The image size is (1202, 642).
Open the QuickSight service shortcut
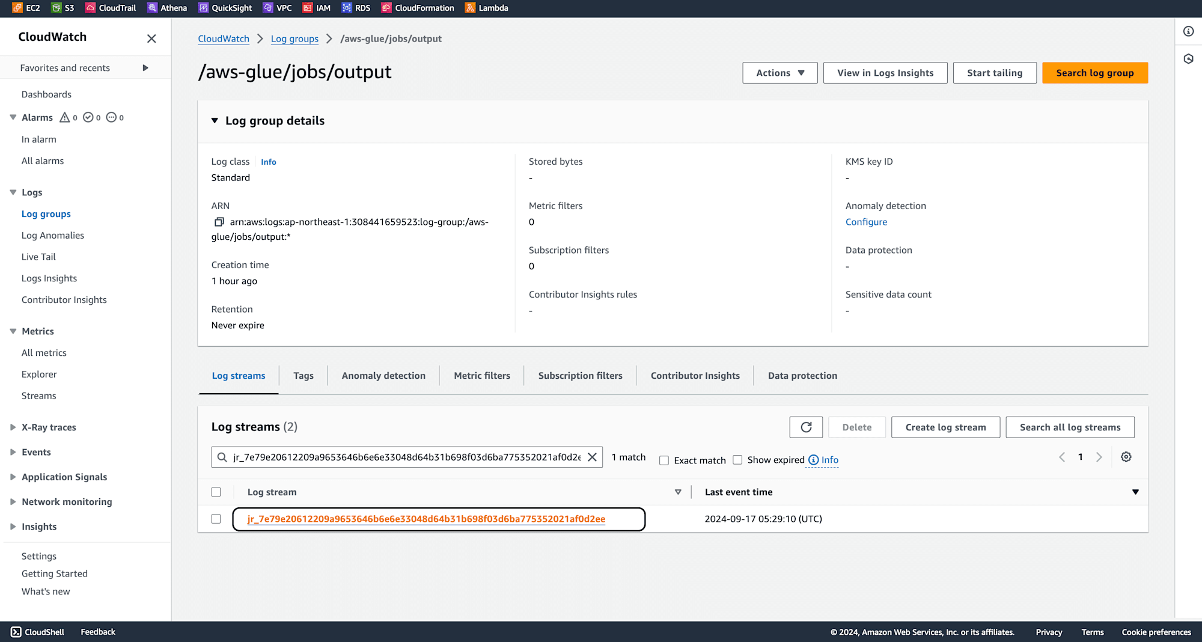(x=225, y=8)
